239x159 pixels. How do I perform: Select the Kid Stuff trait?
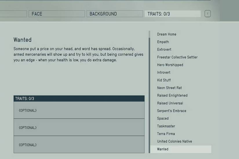point(164,80)
